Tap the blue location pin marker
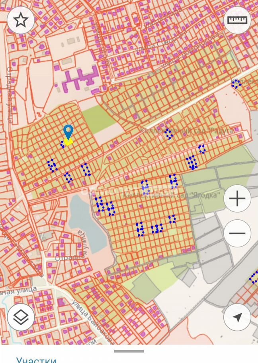The width and height of the screenshot is (258, 363). pyautogui.click(x=68, y=132)
